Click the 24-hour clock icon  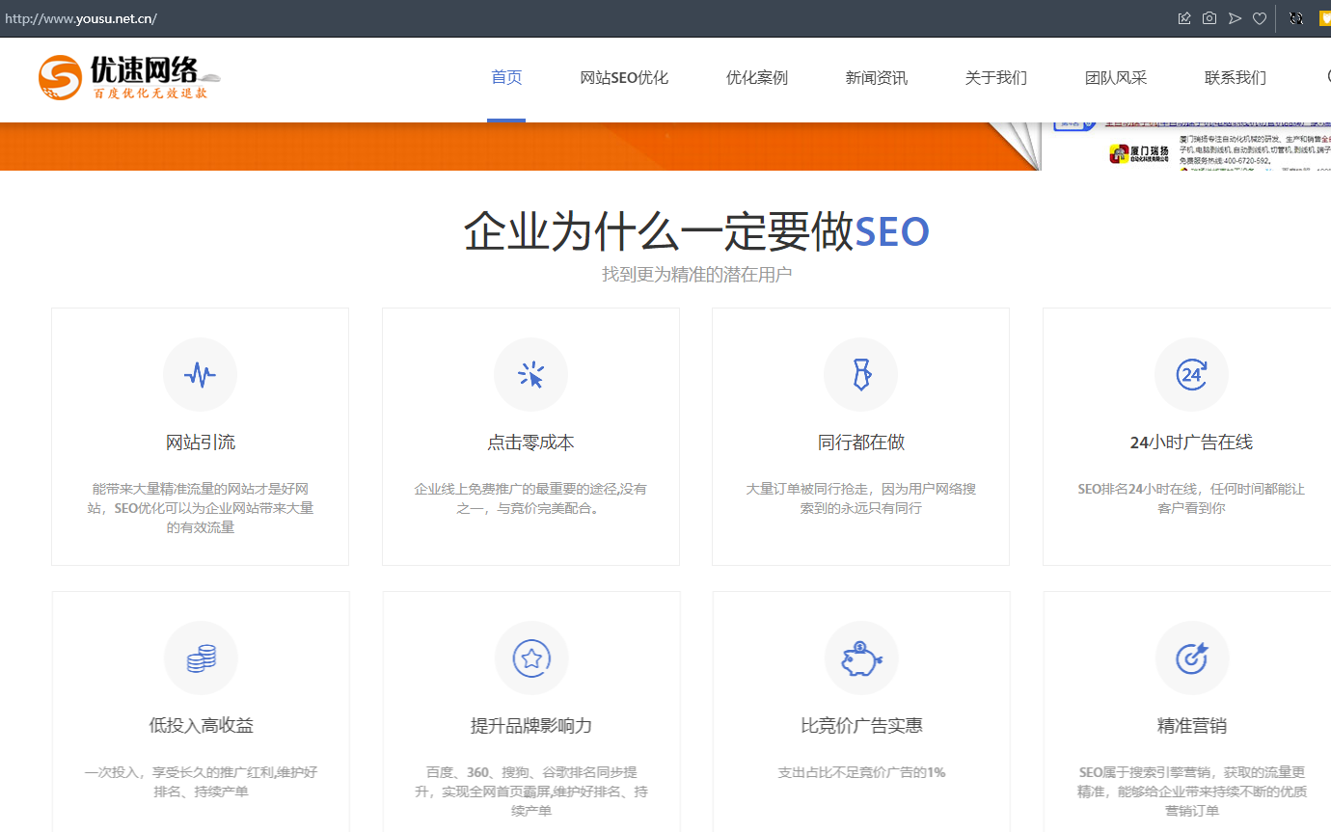click(1191, 374)
